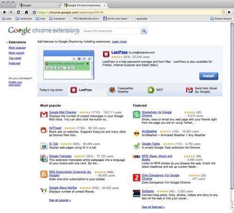The width and height of the screenshot is (234, 213).
Task: Search extensions with the magnifier button
Action: pyautogui.click(x=144, y=31)
